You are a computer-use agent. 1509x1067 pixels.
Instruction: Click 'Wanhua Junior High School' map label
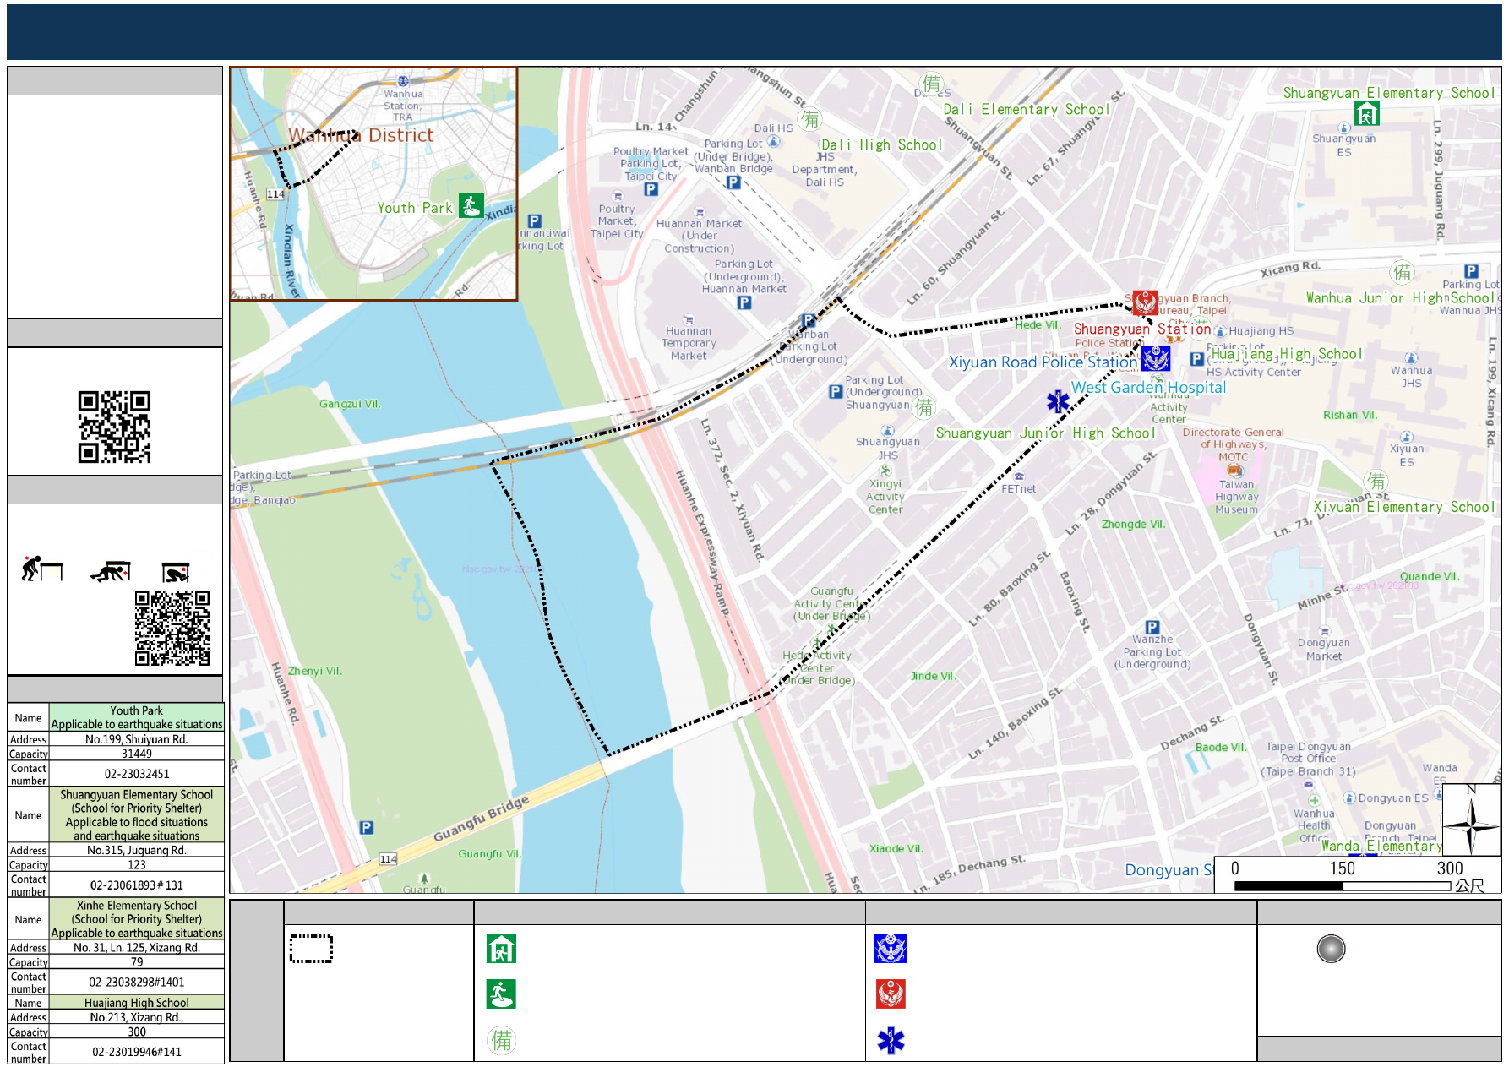click(x=1400, y=297)
